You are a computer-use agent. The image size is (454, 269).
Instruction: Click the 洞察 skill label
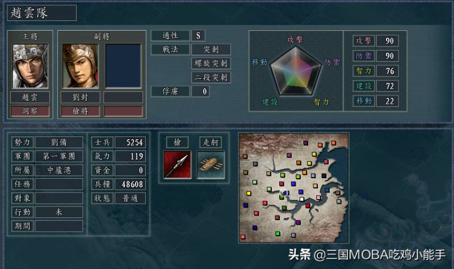[30, 111]
